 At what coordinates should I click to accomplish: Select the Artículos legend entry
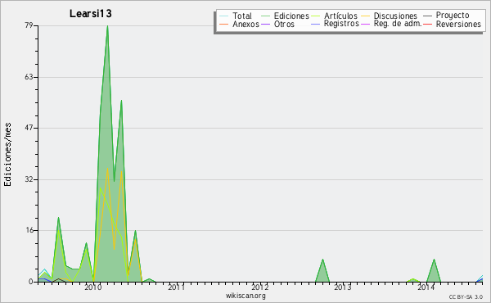pos(340,16)
